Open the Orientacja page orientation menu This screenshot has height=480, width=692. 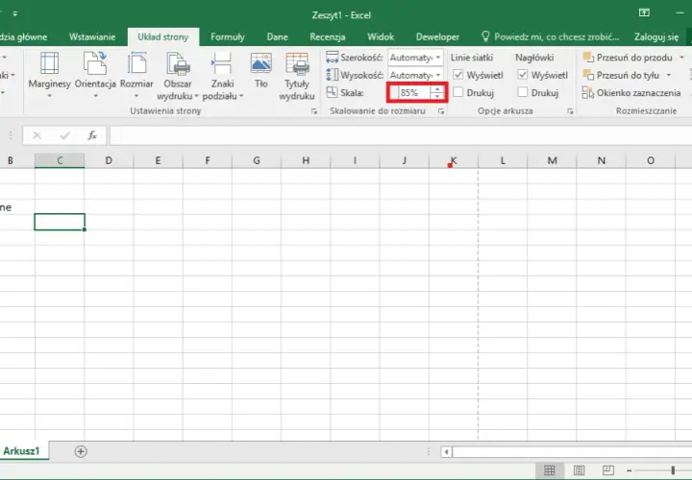click(95, 76)
